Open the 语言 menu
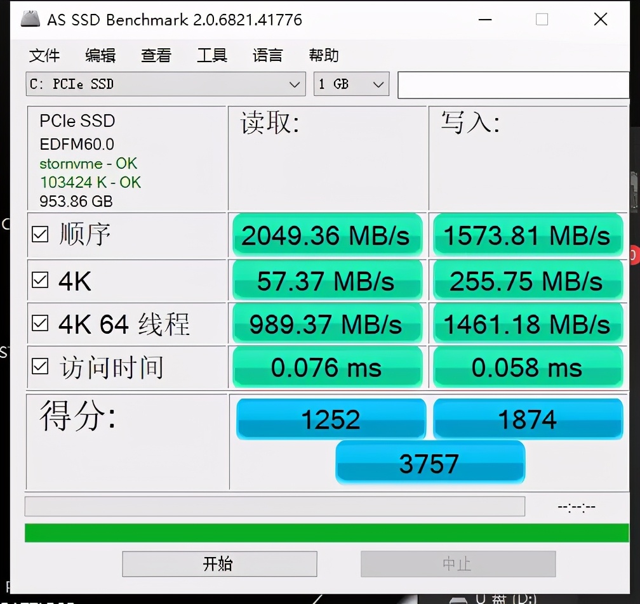This screenshot has width=640, height=604. click(267, 56)
